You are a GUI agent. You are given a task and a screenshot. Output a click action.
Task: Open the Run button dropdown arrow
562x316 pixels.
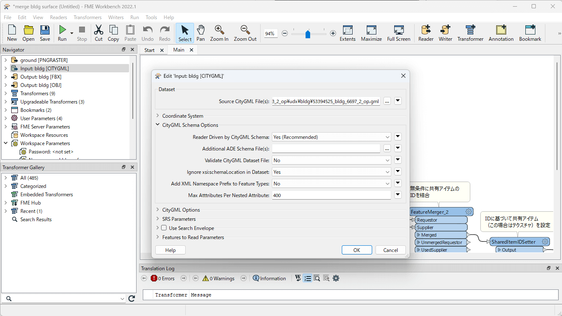pyautogui.click(x=72, y=33)
